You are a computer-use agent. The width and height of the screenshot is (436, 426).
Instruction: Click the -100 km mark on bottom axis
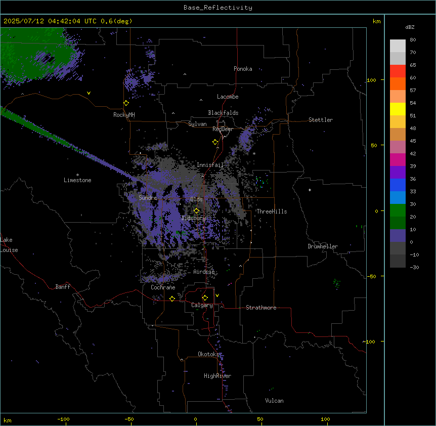tap(63, 419)
